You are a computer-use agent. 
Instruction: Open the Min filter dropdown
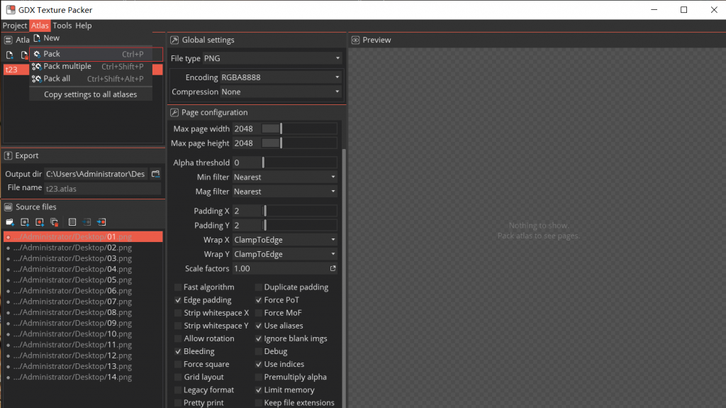click(x=284, y=177)
